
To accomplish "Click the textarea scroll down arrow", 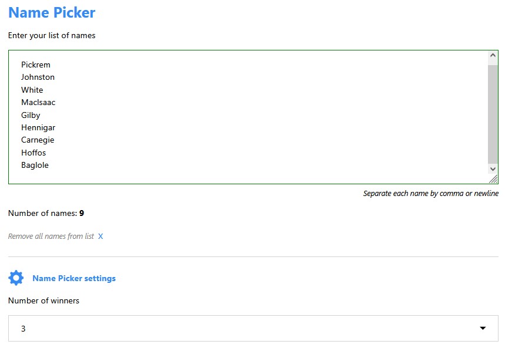I will point(493,169).
